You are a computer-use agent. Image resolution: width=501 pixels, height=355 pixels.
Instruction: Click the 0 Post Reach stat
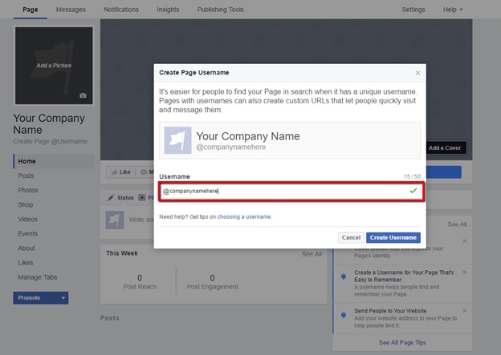point(140,282)
